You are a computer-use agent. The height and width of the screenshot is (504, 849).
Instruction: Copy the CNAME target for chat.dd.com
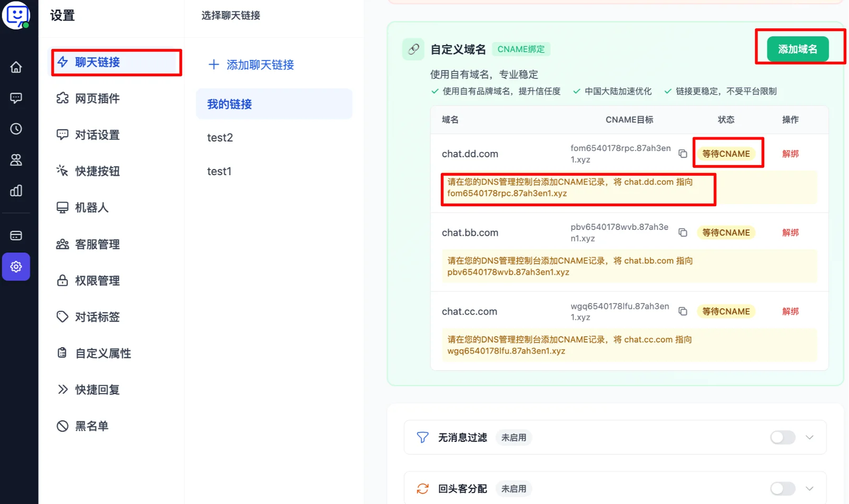683,153
